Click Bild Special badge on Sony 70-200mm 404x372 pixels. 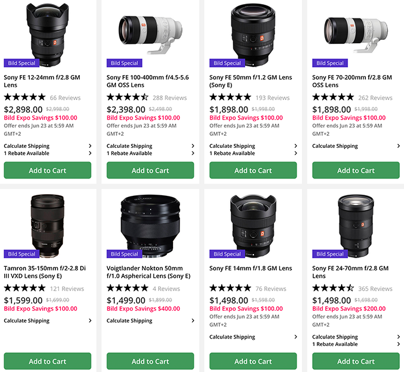click(330, 63)
